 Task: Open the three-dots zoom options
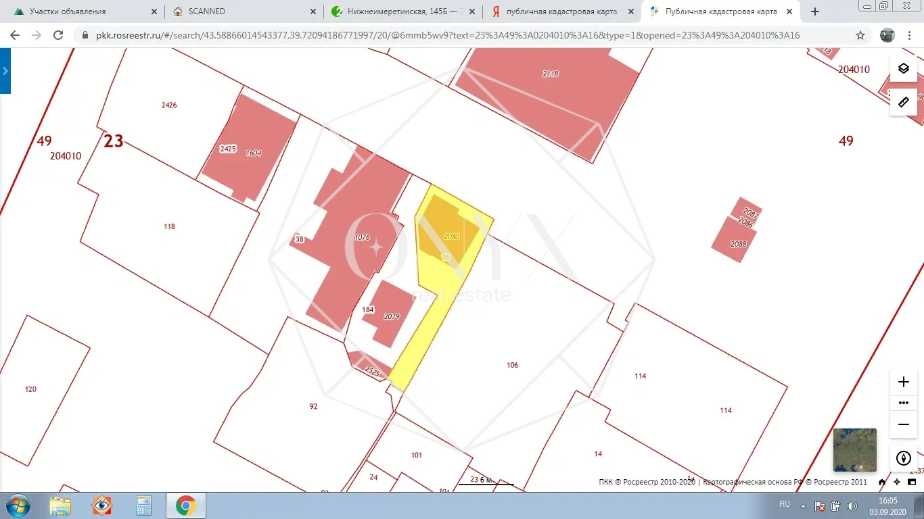click(x=903, y=403)
